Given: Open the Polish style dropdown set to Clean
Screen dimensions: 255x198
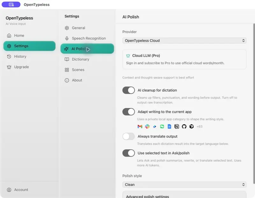Looking at the screenshot, I should pos(185,185).
